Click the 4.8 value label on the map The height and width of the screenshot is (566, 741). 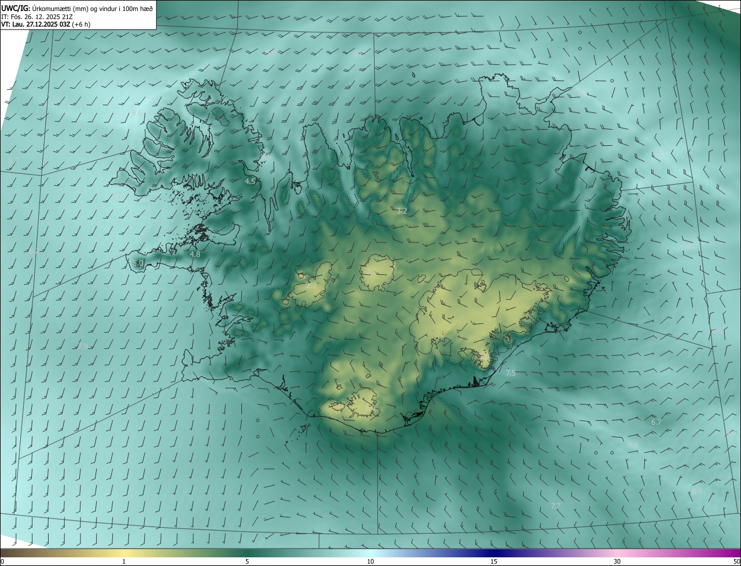click(x=195, y=254)
